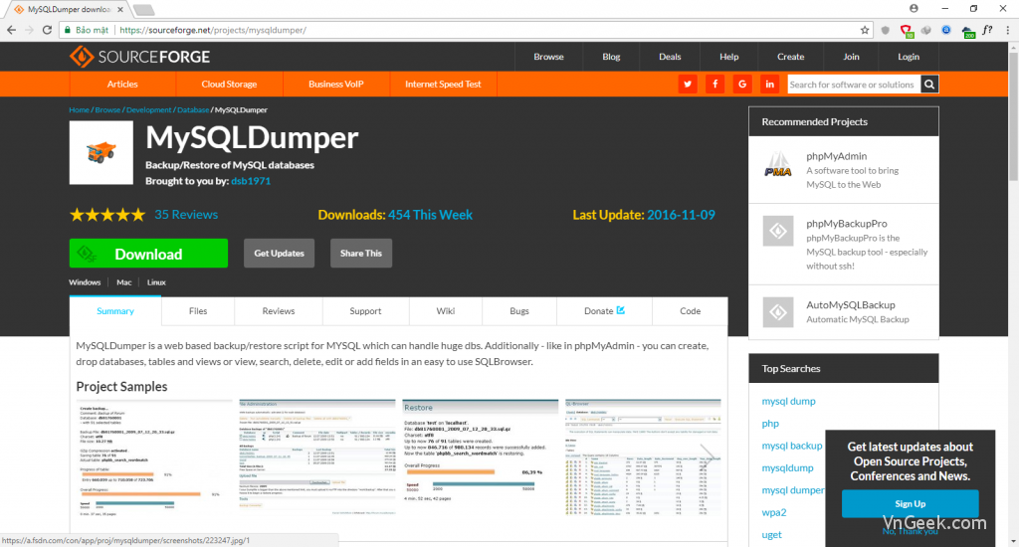This screenshot has height=547, width=1019.
Task: Click Database in the breadcrumb
Action: point(193,109)
